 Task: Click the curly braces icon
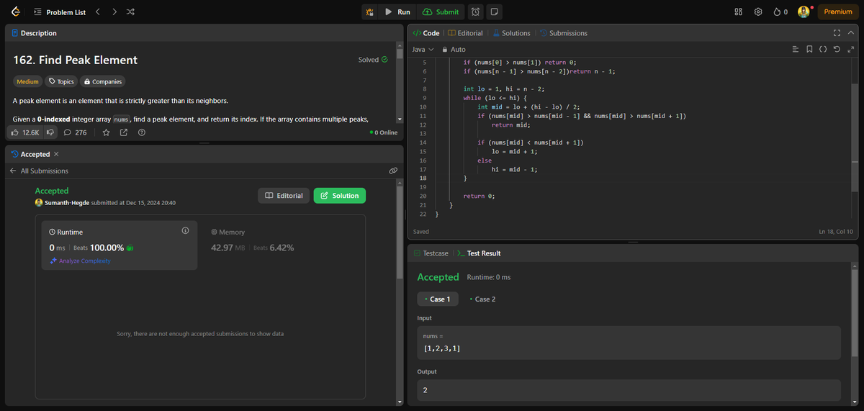click(824, 50)
